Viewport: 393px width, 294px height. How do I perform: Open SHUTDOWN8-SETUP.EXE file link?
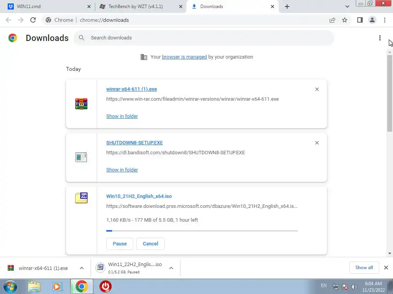click(x=134, y=142)
